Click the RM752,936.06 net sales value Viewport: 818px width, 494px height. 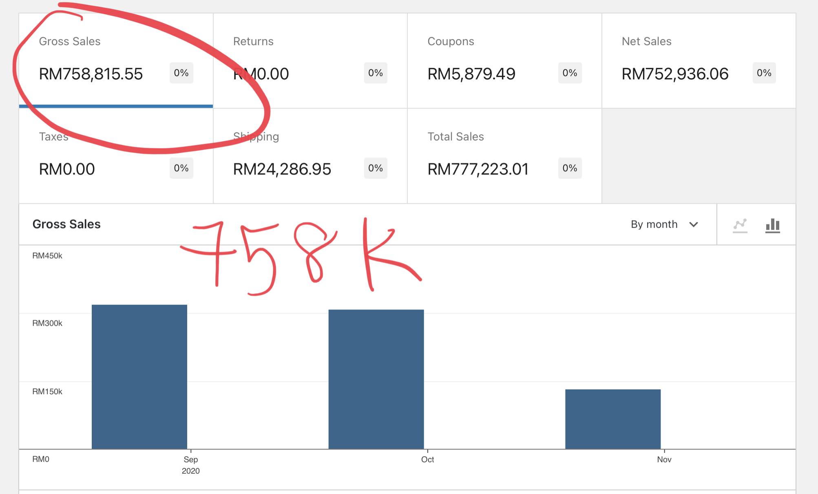[675, 74]
